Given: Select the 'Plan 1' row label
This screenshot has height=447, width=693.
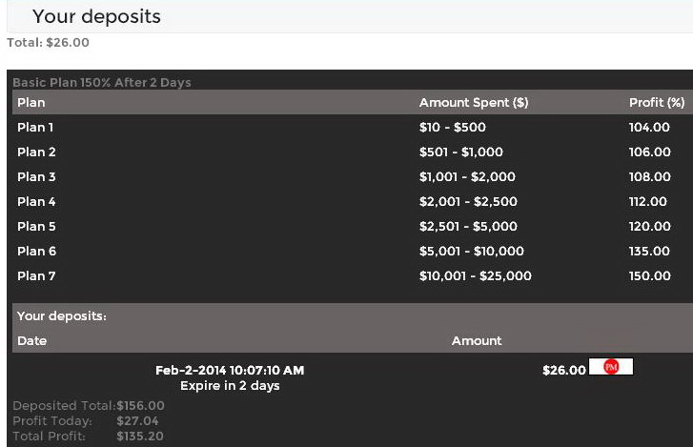Looking at the screenshot, I should [x=36, y=127].
